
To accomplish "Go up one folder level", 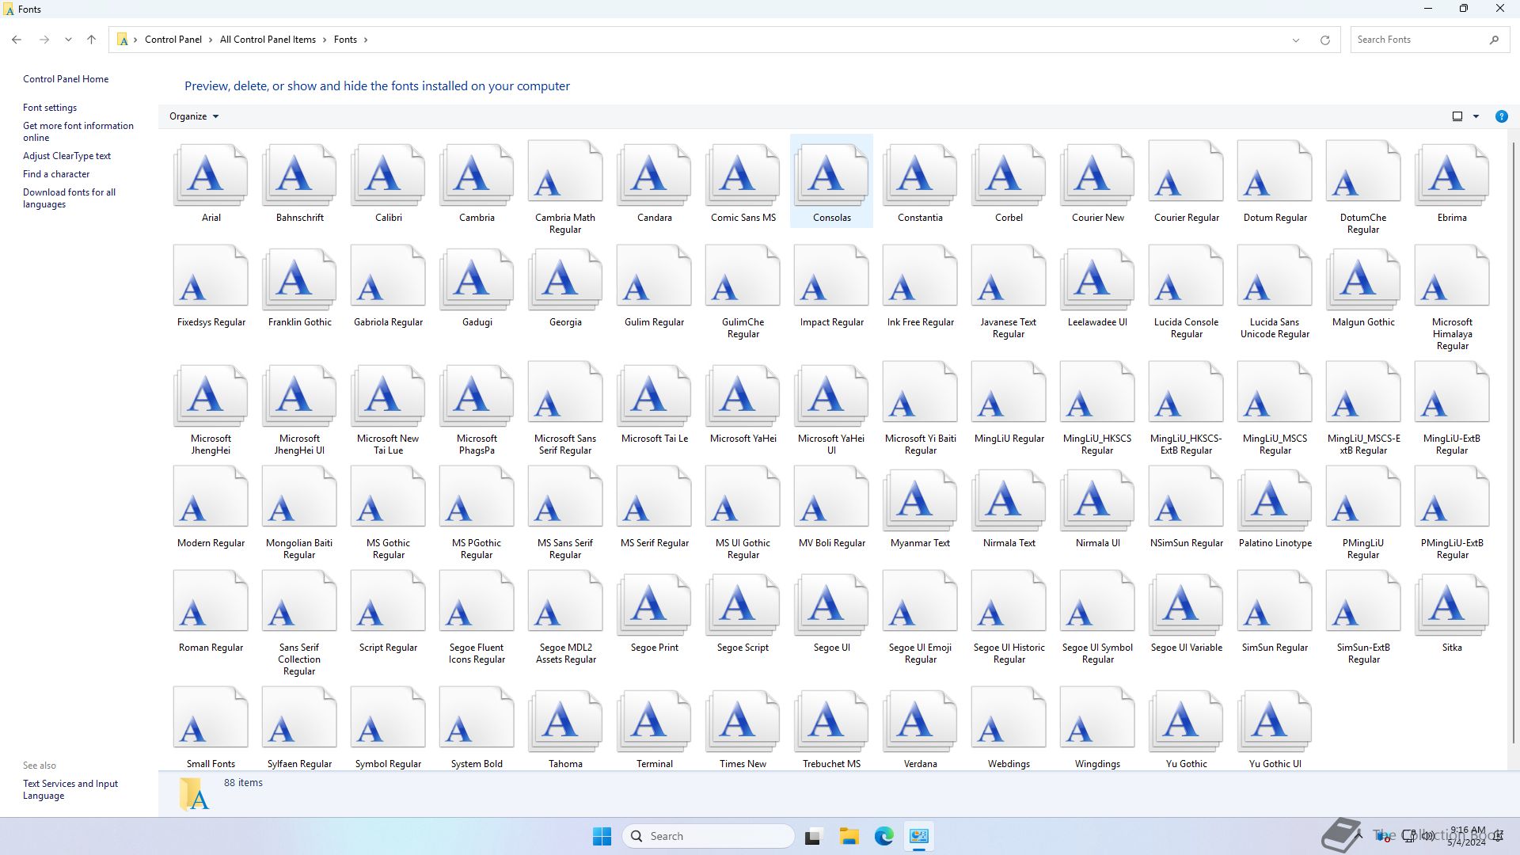I will 91,40.
